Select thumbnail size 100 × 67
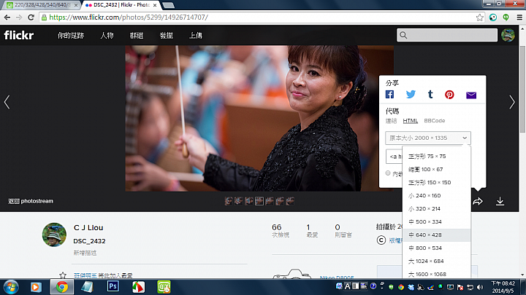The height and width of the screenshot is (295, 526). [436, 169]
